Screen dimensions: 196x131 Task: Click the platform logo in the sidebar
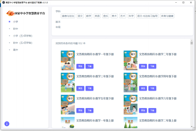pyautogui.click(x=25, y=13)
